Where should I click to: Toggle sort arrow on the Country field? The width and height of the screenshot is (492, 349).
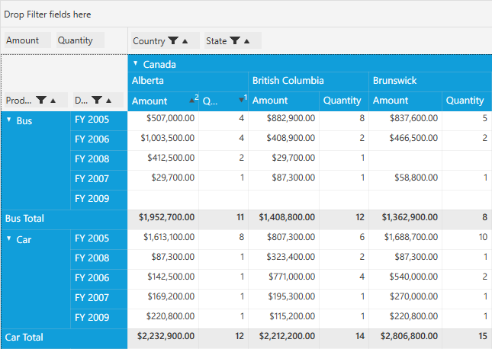coord(186,41)
